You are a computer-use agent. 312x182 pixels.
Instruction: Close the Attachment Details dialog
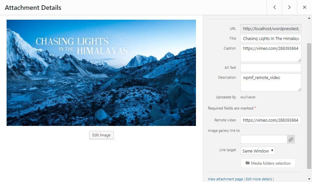point(304,7)
